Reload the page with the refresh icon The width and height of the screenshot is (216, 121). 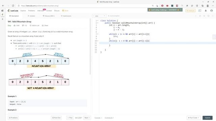click(x=13, y=6)
